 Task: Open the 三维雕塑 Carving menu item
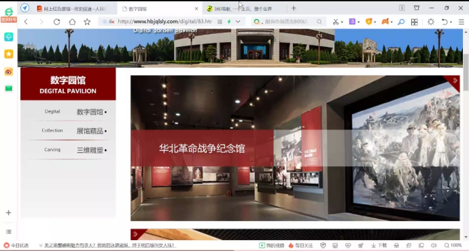[x=68, y=150]
